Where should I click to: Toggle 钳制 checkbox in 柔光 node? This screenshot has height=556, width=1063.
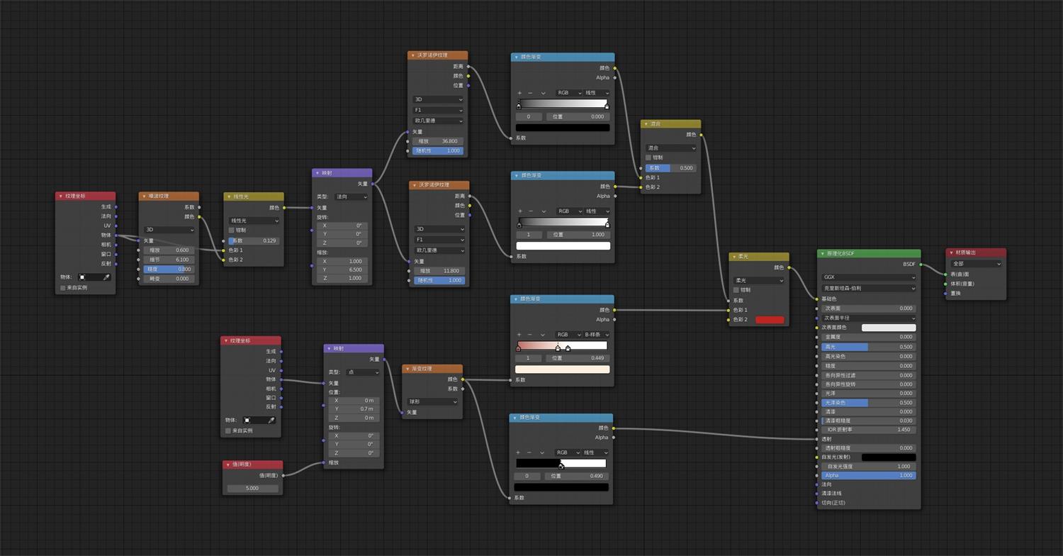point(737,290)
